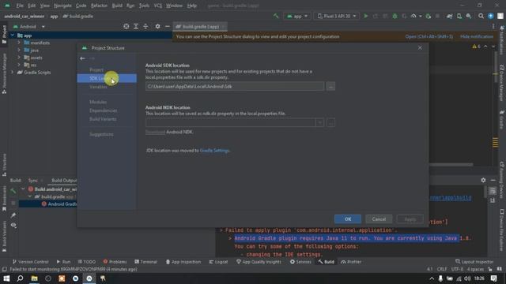This screenshot has width=506, height=284.
Task: Click Expand All in Project panel
Action: pos(136,26)
